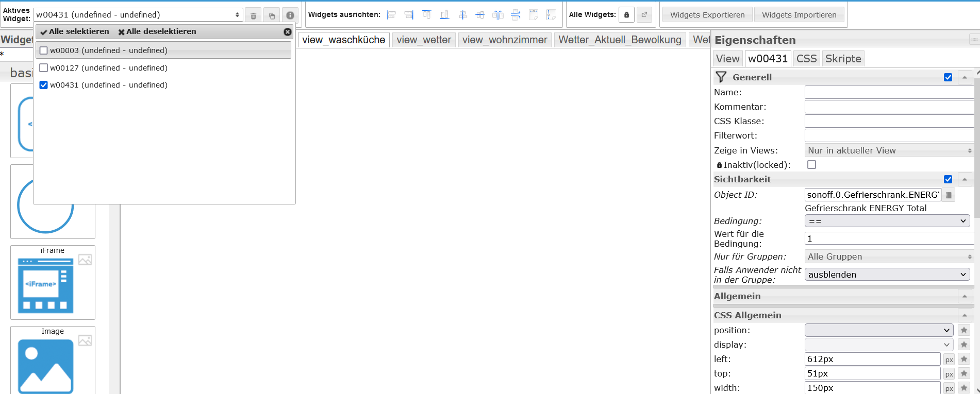Image resolution: width=980 pixels, height=394 pixels.
Task: Toggle the Sichtbarkeit section checkbox
Action: tap(948, 179)
